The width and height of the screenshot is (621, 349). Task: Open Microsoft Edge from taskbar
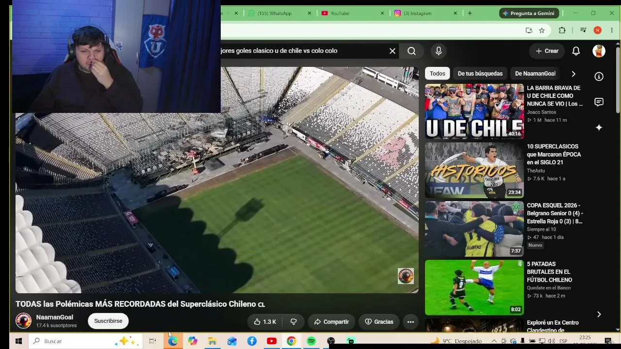coord(173,341)
